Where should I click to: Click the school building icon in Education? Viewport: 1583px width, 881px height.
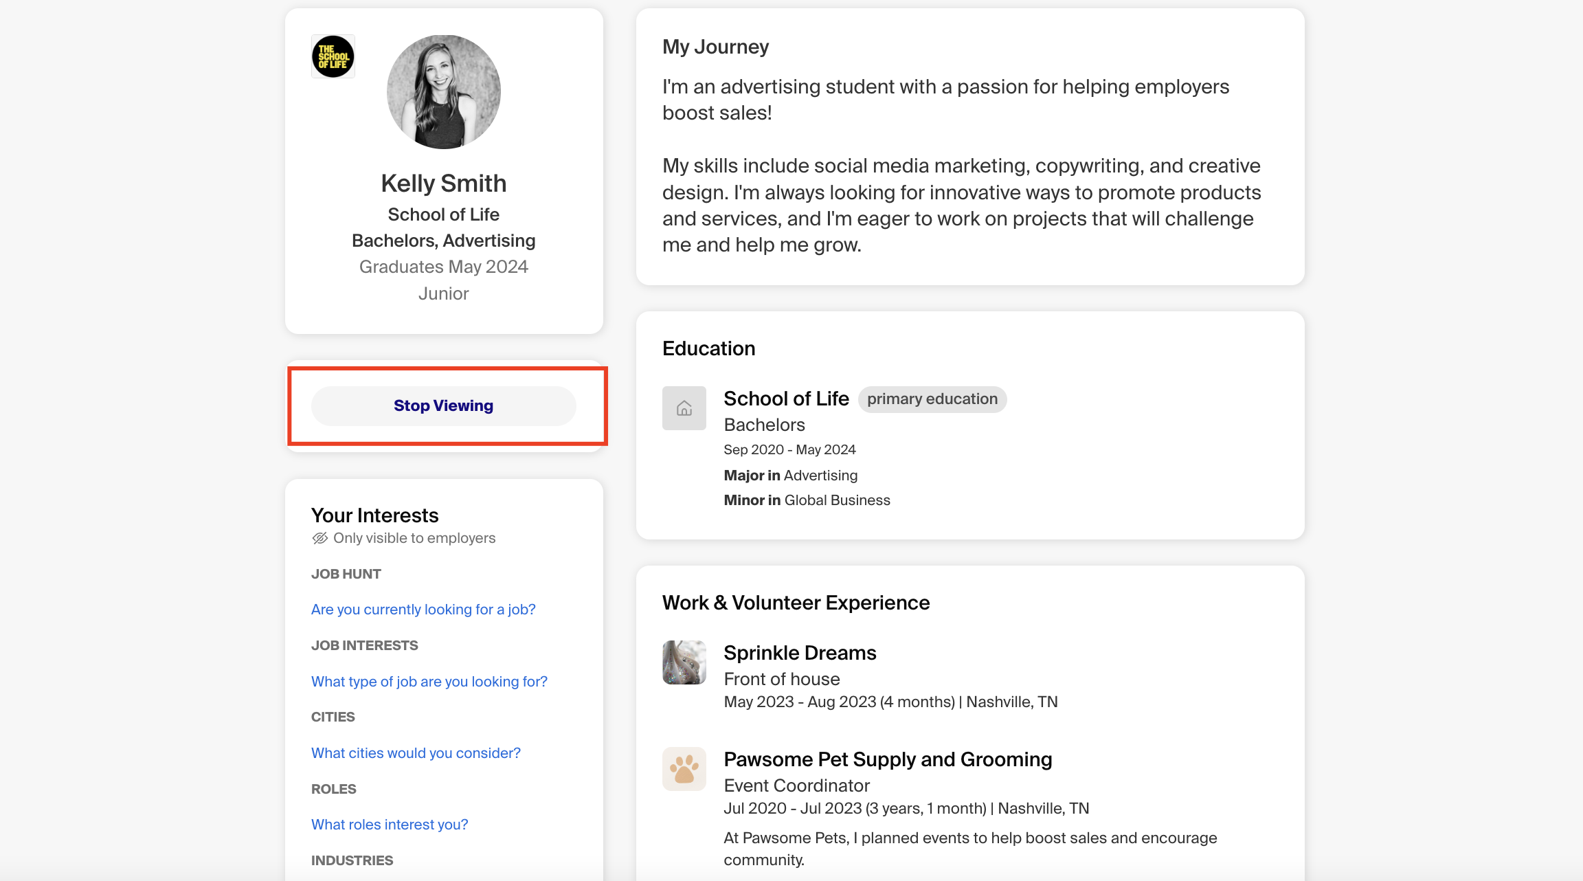pos(684,408)
